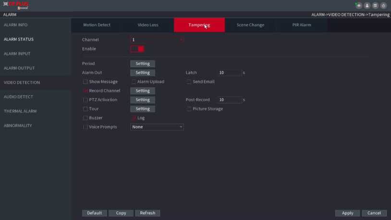Switch to the PIR Alarm tab
The image size is (391, 220).
302,25
